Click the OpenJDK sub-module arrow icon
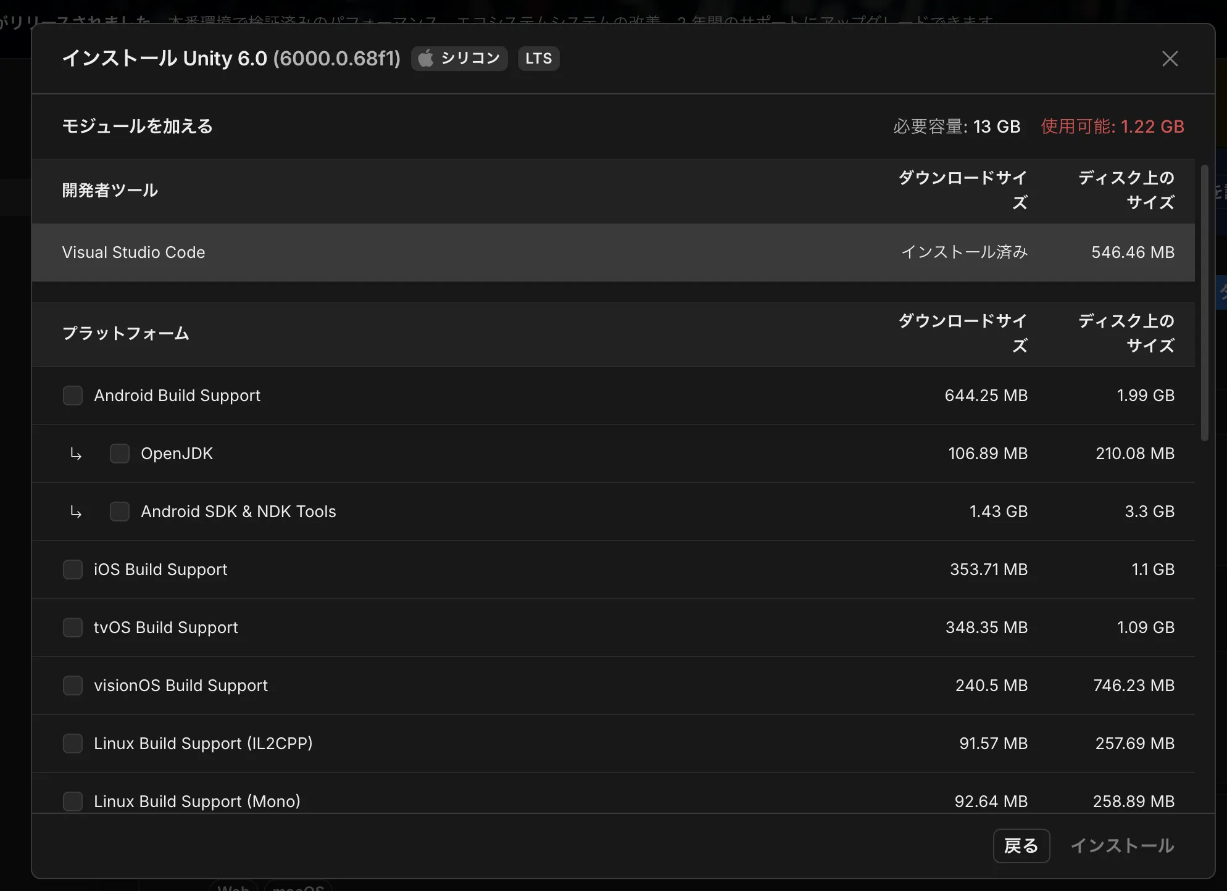The height and width of the screenshot is (891, 1227). [x=76, y=454]
